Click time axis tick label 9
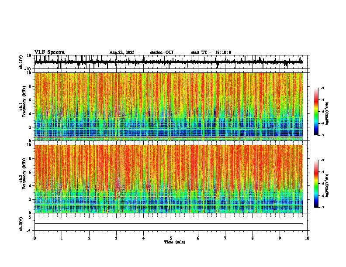 pos(280,238)
